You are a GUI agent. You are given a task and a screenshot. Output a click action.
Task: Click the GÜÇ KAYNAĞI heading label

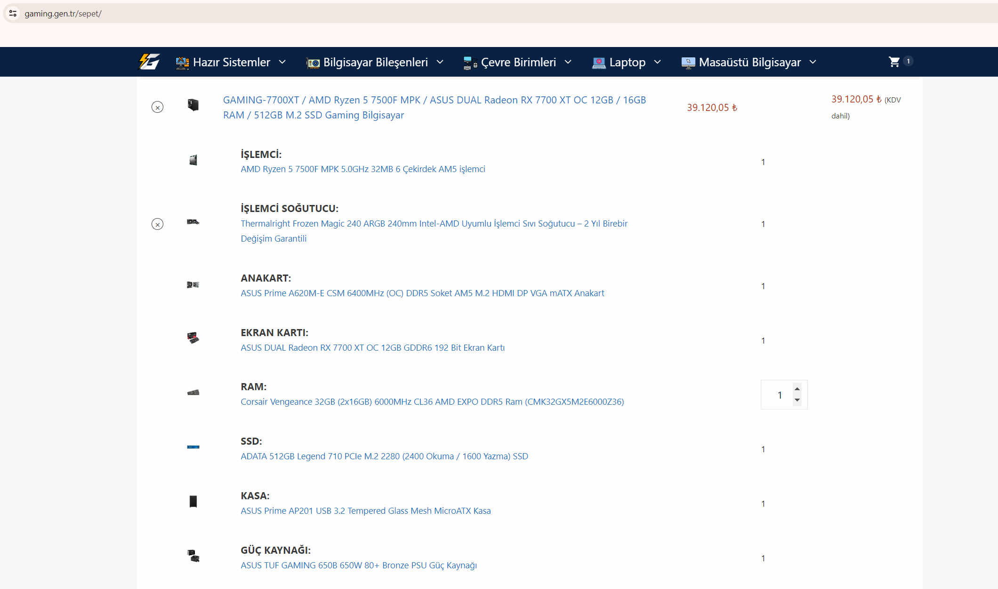click(276, 550)
